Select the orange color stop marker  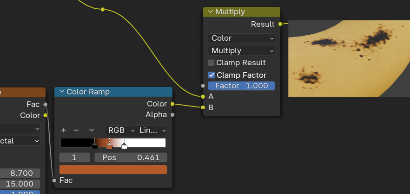(109, 146)
